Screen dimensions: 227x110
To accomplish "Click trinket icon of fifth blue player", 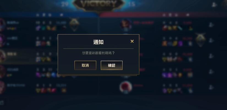I will 64,90.
